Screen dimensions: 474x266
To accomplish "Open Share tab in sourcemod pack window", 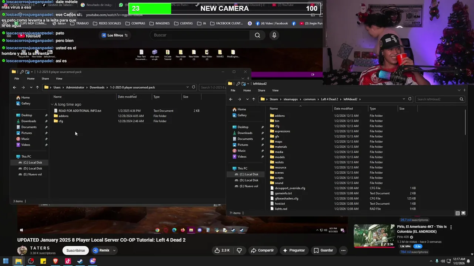I will [x=45, y=79].
